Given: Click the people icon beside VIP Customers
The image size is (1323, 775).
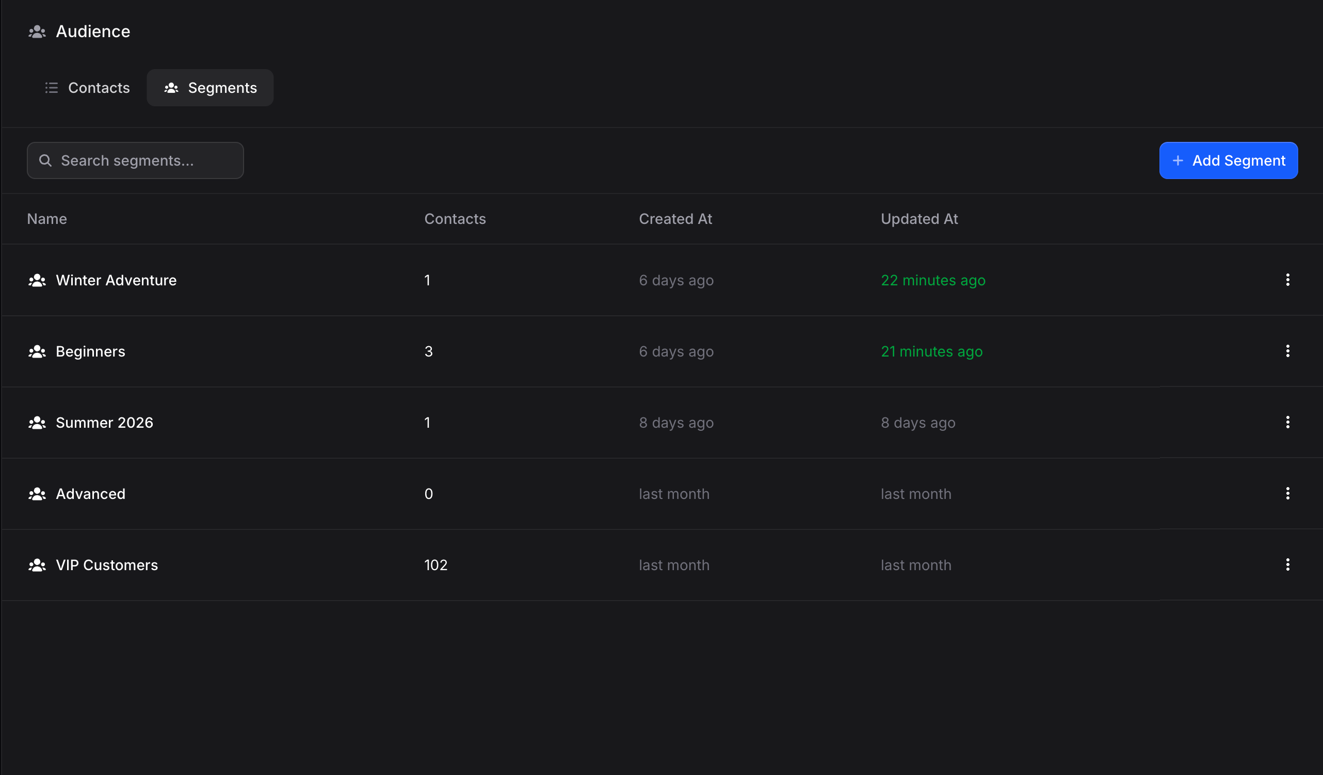Looking at the screenshot, I should (x=37, y=565).
